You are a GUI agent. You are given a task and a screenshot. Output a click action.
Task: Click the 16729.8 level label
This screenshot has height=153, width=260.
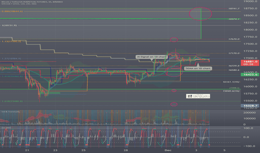[x=234, y=66]
